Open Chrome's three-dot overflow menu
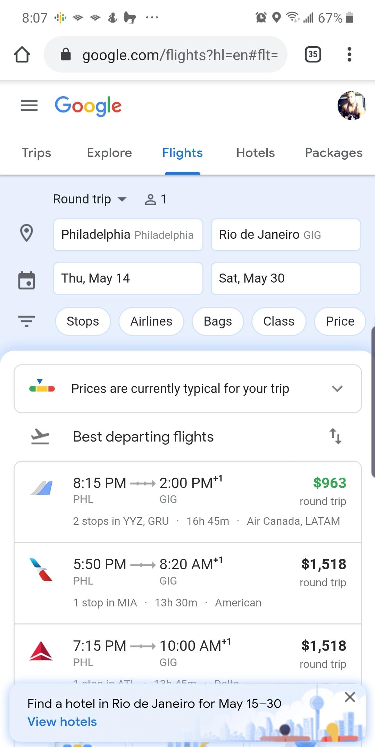The height and width of the screenshot is (747, 375). click(x=349, y=54)
